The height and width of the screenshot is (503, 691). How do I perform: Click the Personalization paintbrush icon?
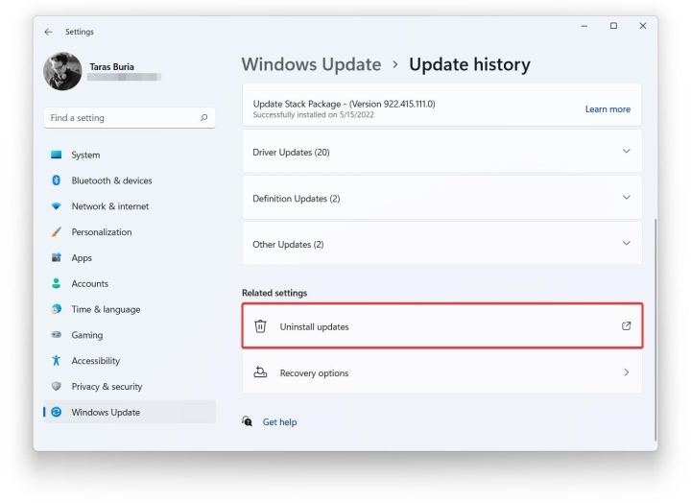tap(56, 232)
